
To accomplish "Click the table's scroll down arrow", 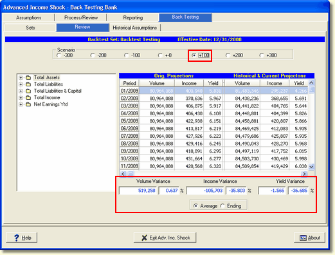I will (311, 166).
